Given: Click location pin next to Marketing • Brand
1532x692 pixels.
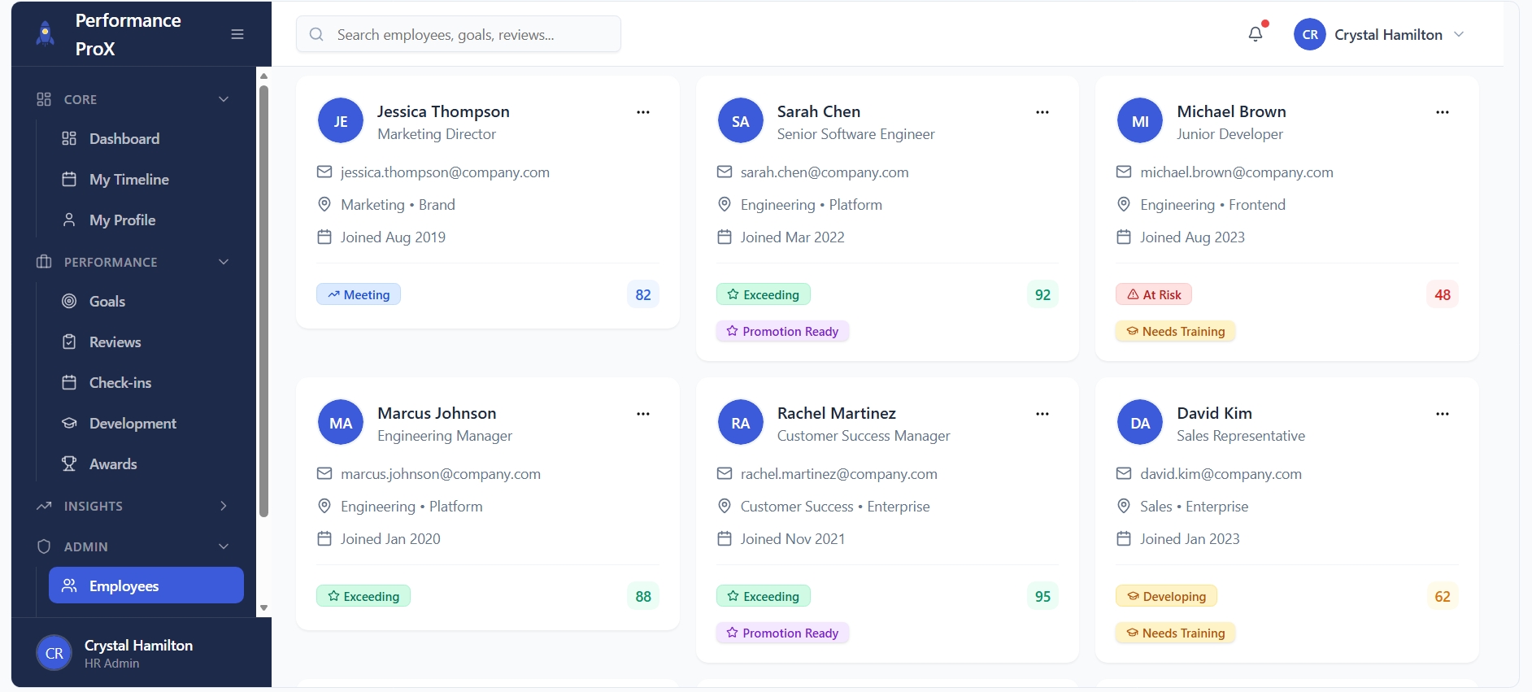Looking at the screenshot, I should pos(324,205).
